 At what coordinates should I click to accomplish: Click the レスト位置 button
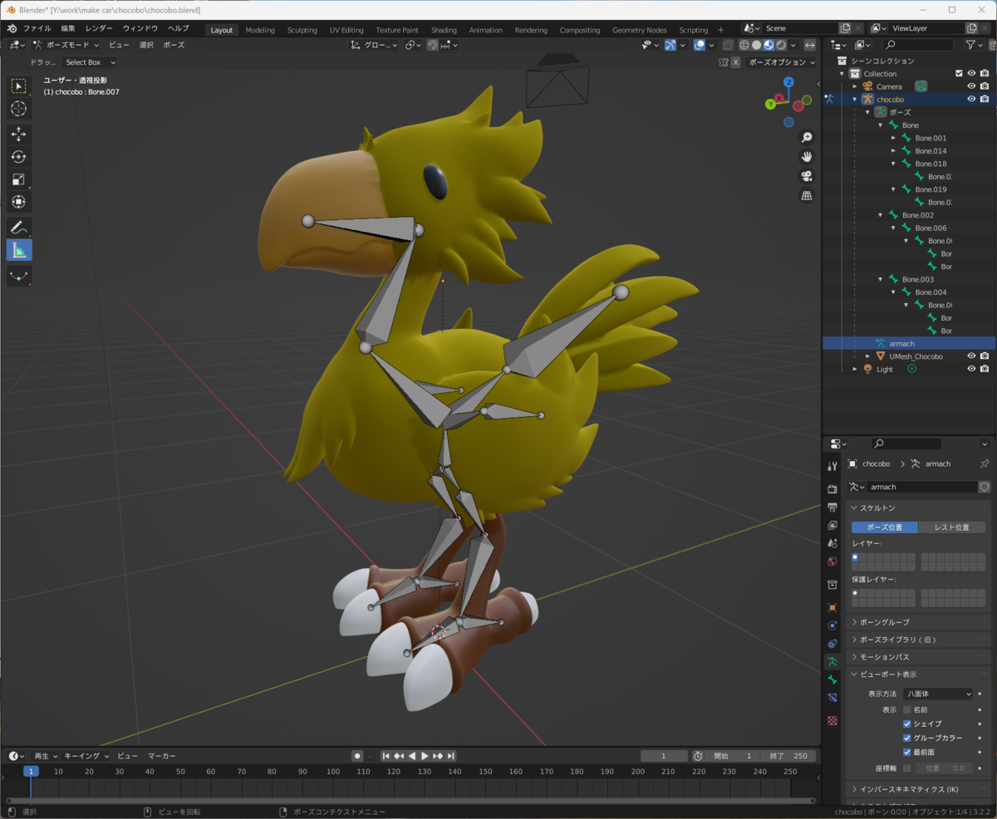951,527
